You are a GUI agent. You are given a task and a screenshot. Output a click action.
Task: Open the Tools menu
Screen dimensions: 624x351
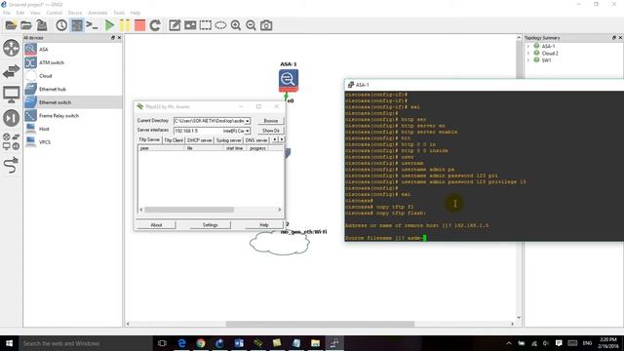tap(119, 13)
